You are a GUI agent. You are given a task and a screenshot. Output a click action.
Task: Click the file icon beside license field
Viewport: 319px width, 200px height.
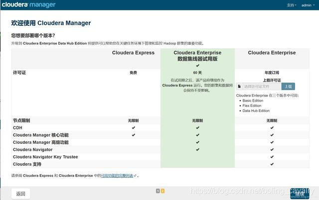pyautogui.click(x=239, y=86)
